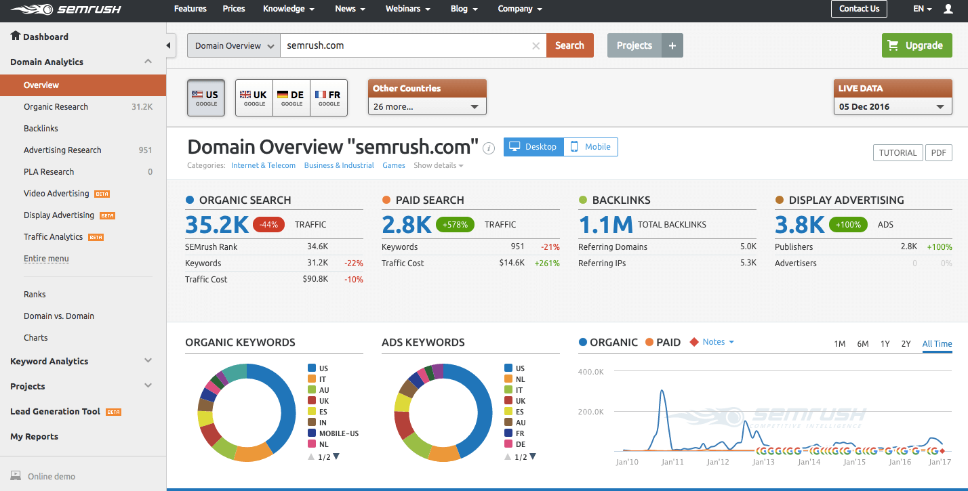The height and width of the screenshot is (491, 968).
Task: Switch to Mobile data view
Action: click(590, 147)
